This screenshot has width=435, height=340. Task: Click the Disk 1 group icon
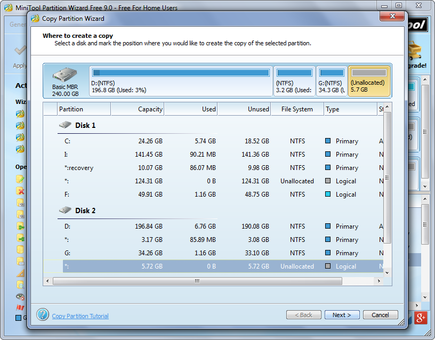(65, 125)
